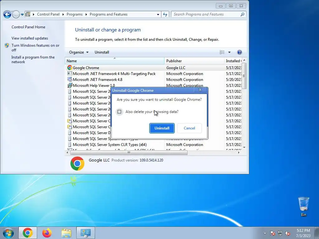The height and width of the screenshot is (239, 319).
Task: Check Also delete your browsing data
Action: (119, 112)
